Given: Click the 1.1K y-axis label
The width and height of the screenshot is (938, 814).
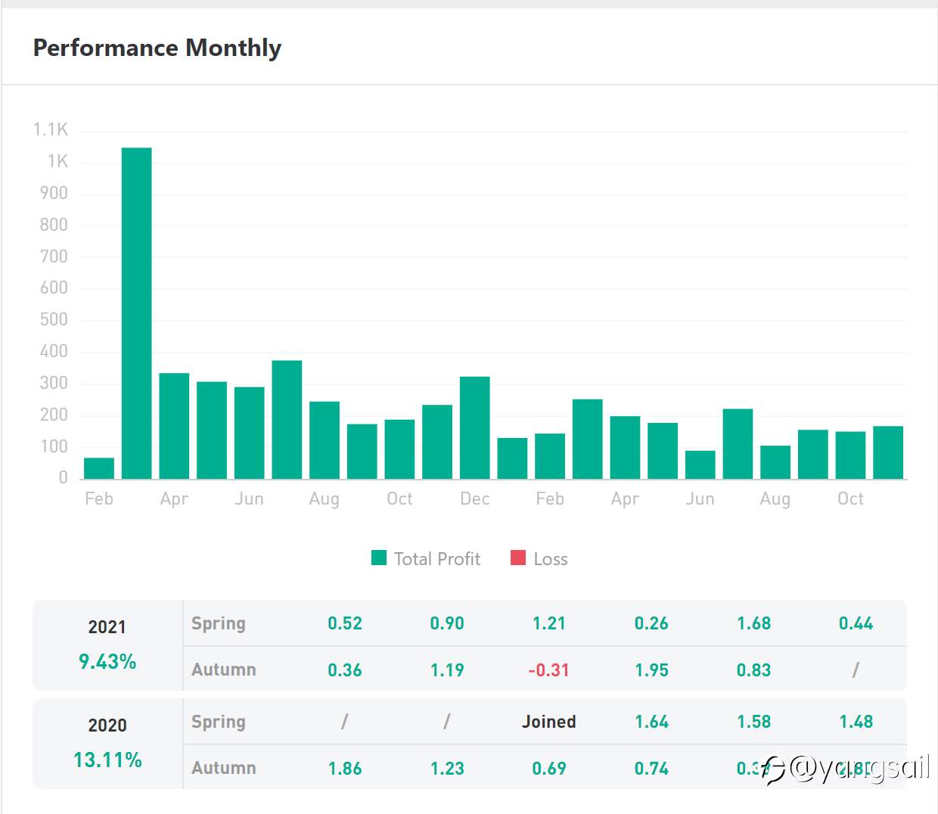Looking at the screenshot, I should point(51,129).
